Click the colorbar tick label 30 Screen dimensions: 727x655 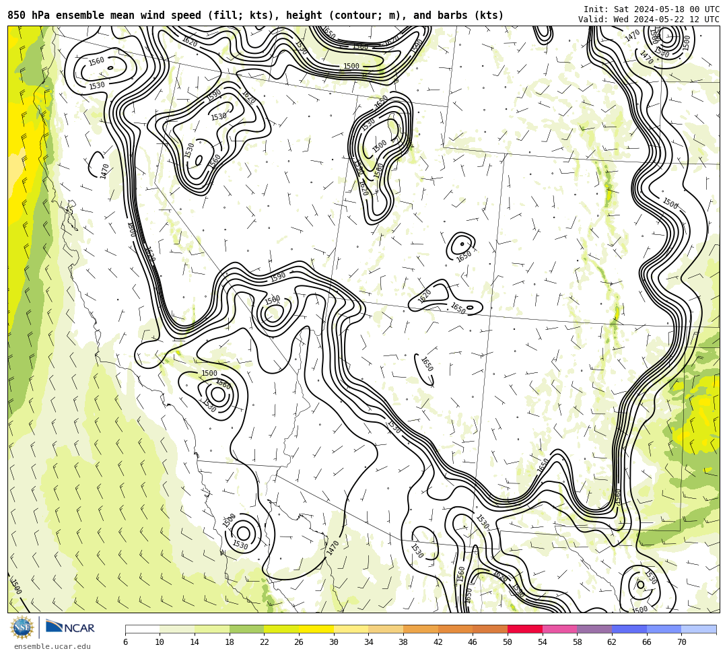pos(334,642)
